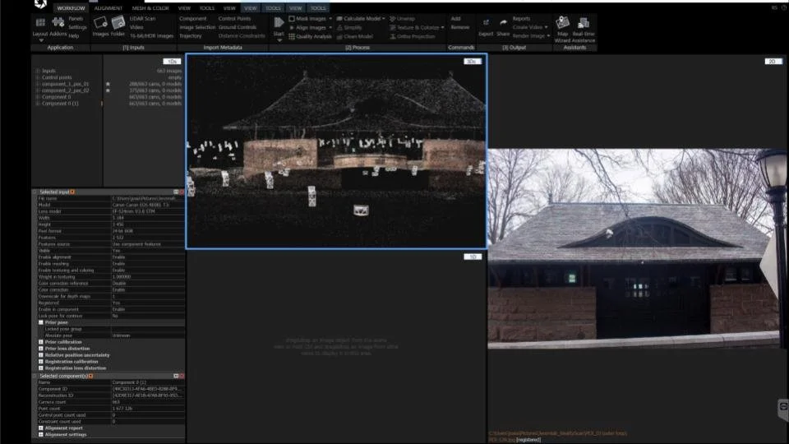Click the chat bubble icon at right edge
Viewport: 789px width, 444px height.
click(x=783, y=406)
